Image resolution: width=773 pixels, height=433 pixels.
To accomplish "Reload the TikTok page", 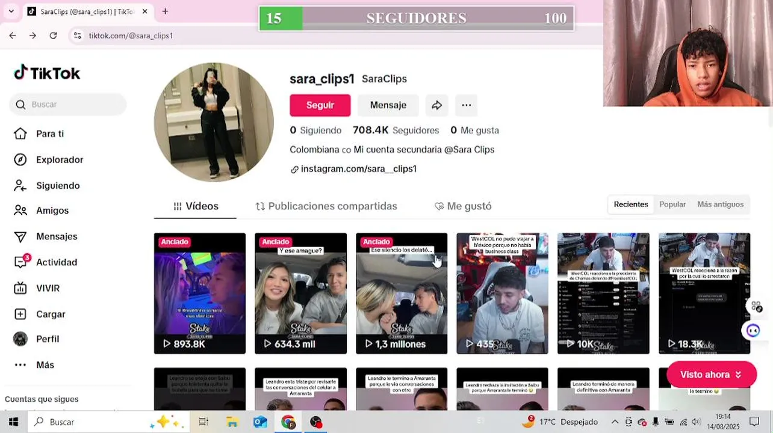I will 53,35.
